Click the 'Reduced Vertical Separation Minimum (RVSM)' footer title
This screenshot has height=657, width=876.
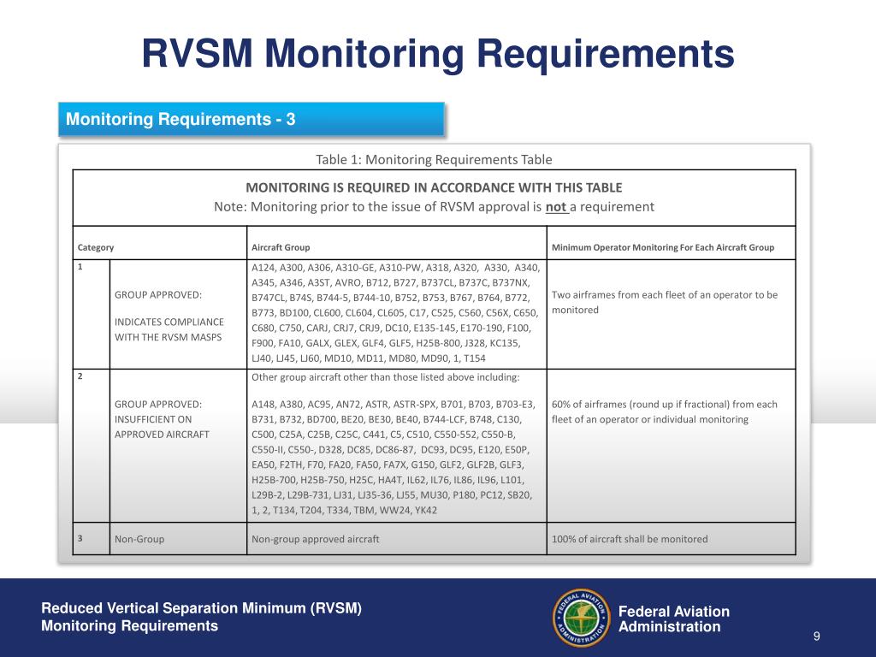202,608
